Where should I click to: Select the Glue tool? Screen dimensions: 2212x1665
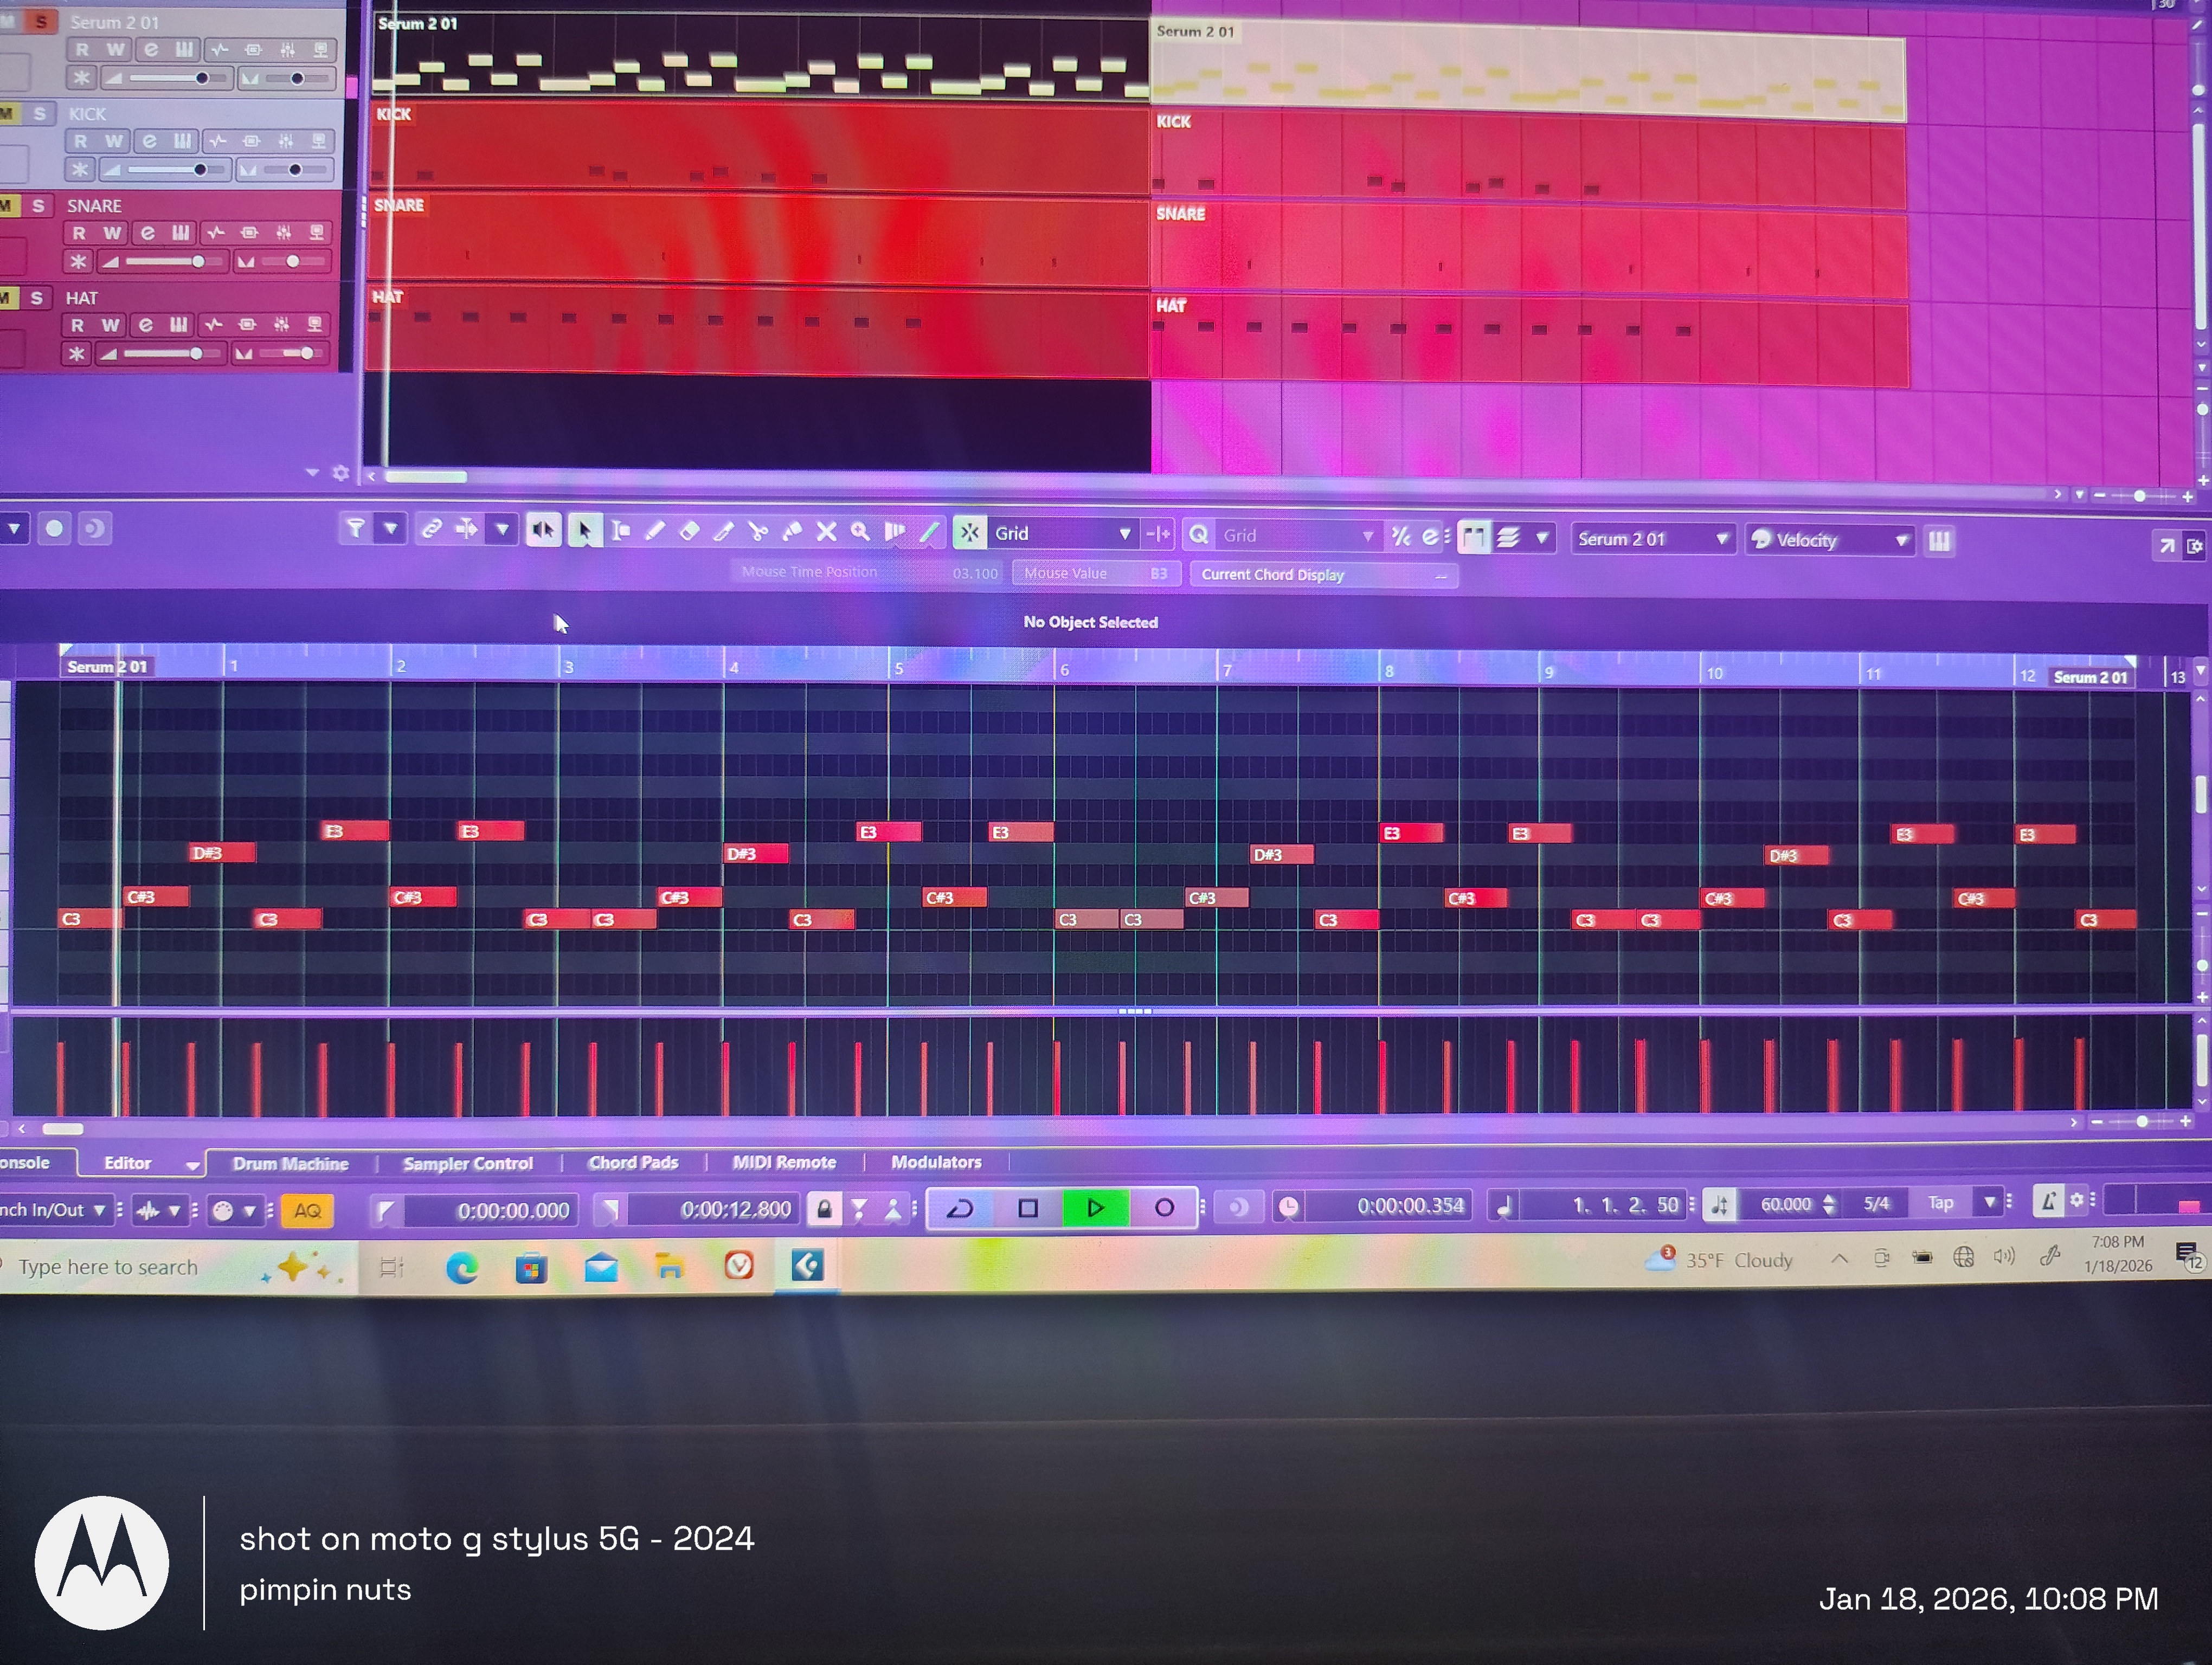(792, 532)
